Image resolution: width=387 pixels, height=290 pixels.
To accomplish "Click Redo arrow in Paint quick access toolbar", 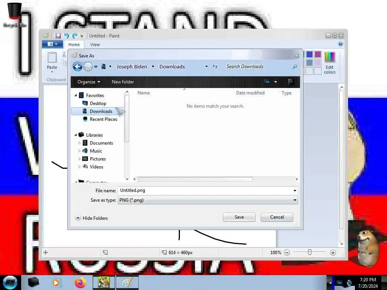I will pyautogui.click(x=75, y=36).
